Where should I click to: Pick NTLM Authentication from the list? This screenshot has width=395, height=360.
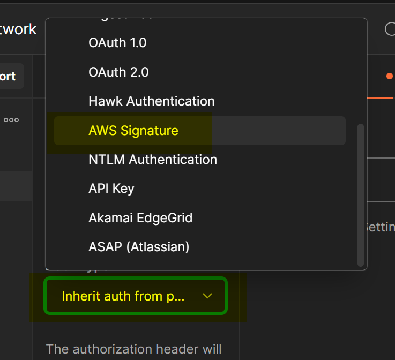pos(153,160)
